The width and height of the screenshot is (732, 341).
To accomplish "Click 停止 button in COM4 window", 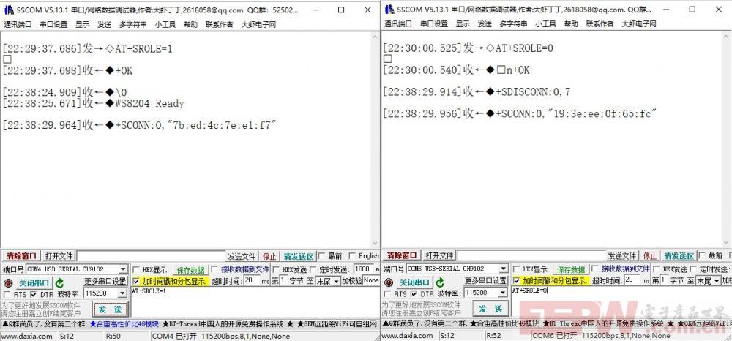I will pos(269,256).
